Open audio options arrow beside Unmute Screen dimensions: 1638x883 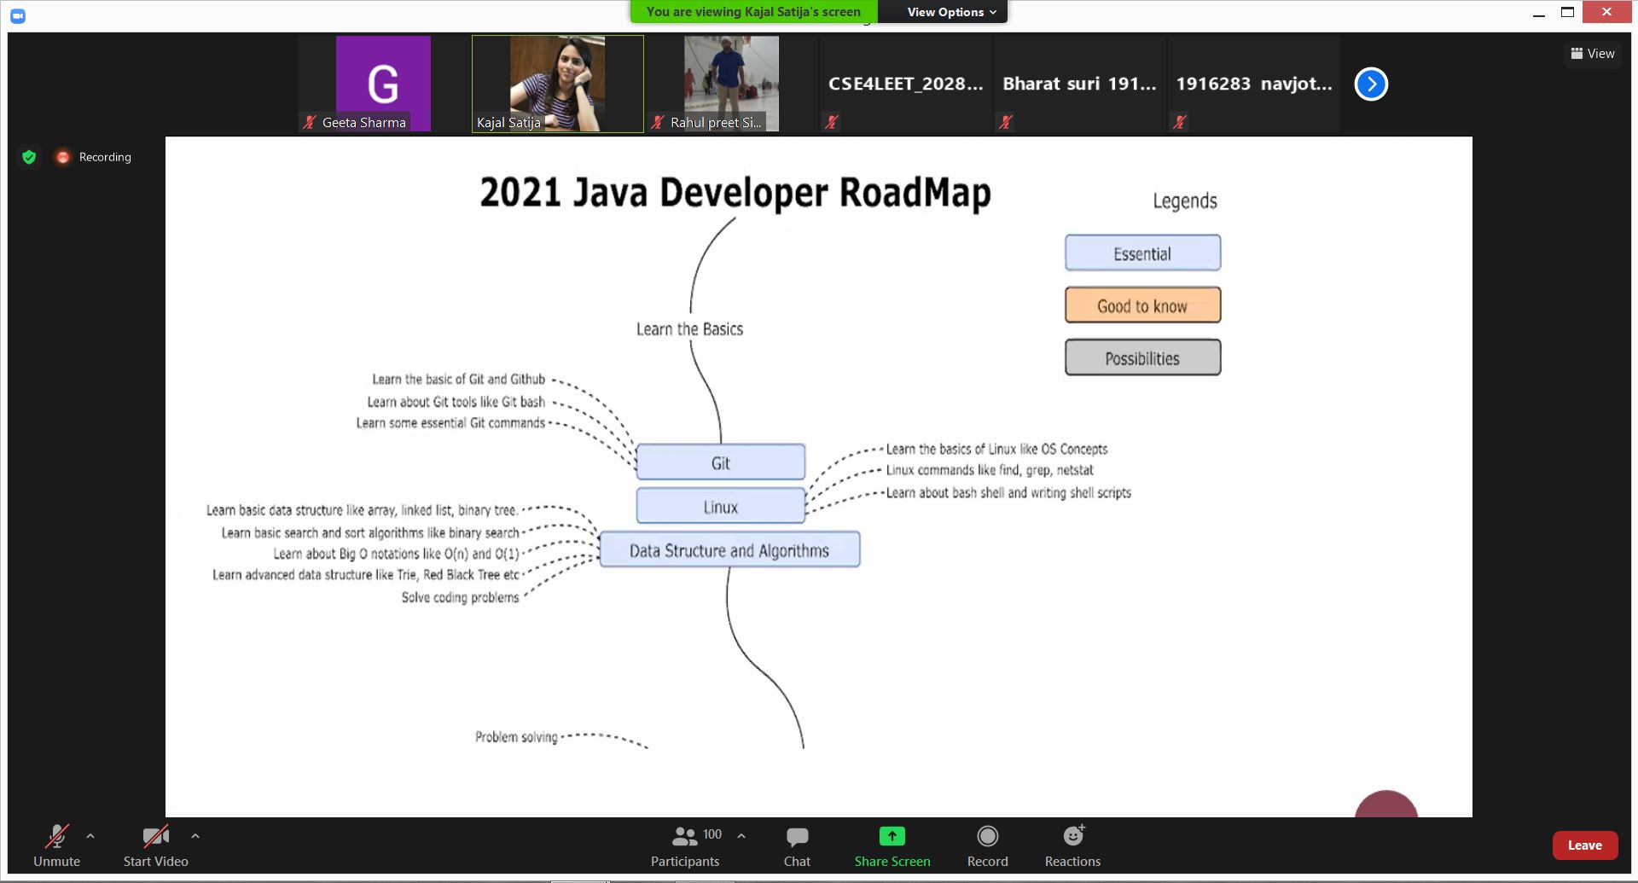pos(90,836)
